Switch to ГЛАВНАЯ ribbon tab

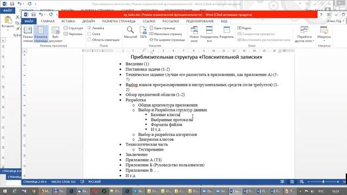click(x=48, y=21)
